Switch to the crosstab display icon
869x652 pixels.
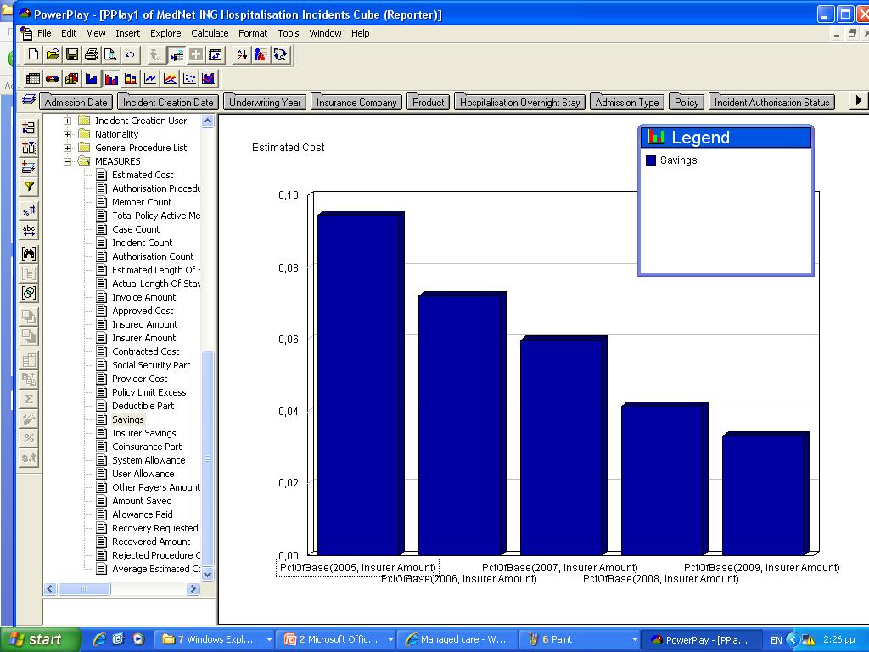[33, 79]
